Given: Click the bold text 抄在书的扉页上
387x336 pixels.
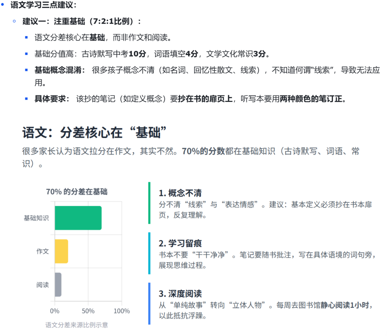Looking at the screenshot, I should click(205, 98).
